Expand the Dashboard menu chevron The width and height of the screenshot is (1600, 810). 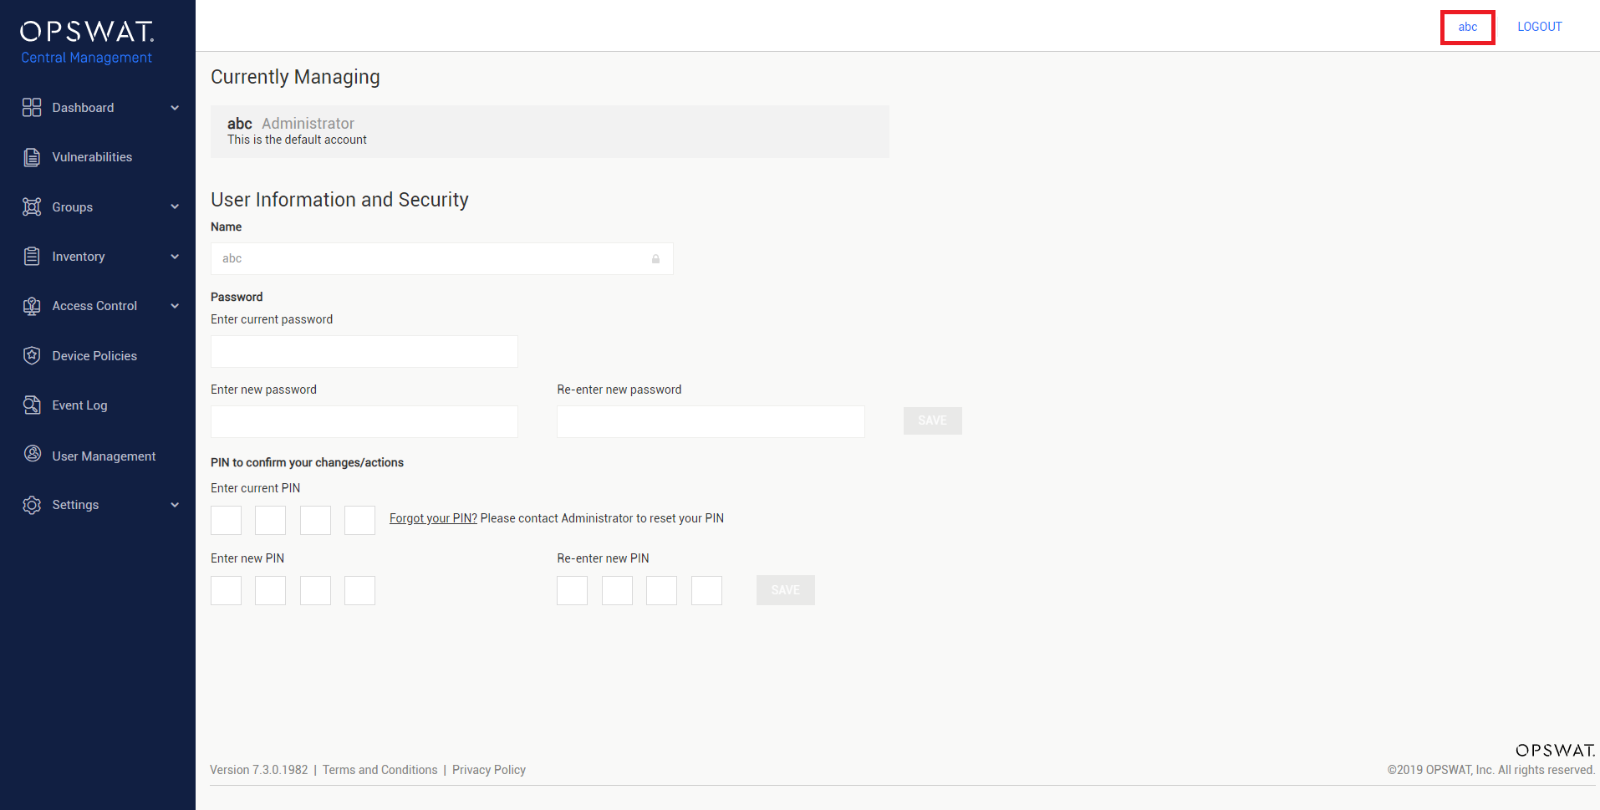coord(175,108)
